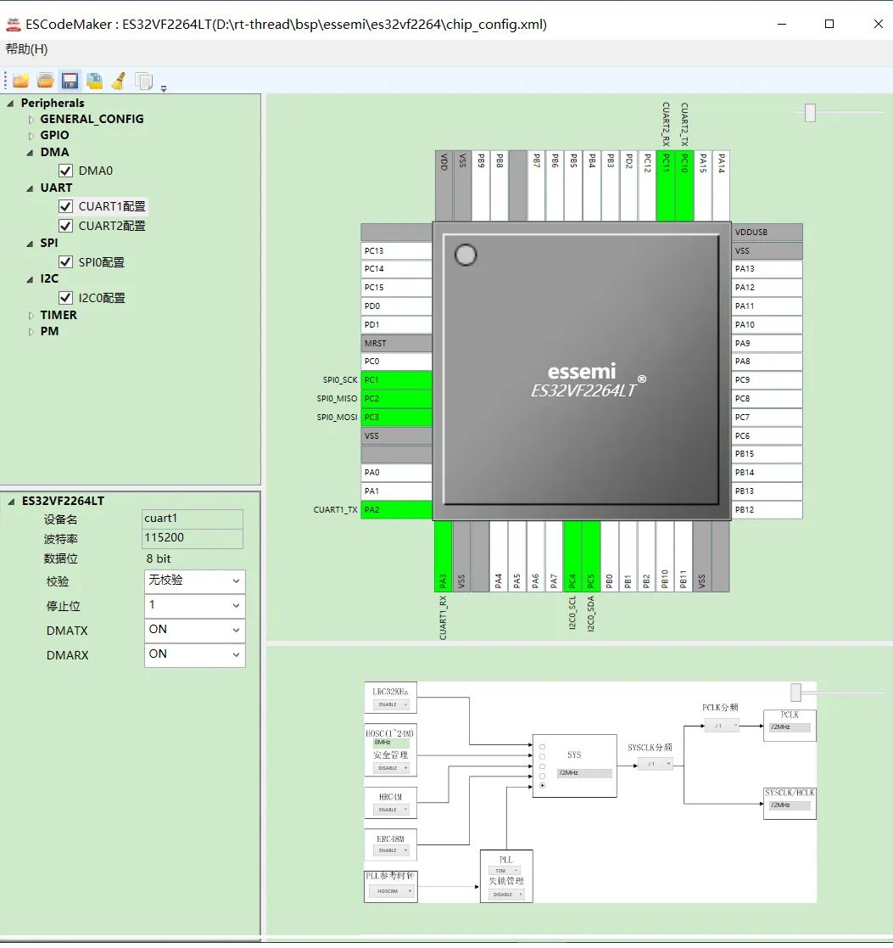Click pin PC4 labeled I2C0_SCL
The image size is (893, 948).
point(572,556)
